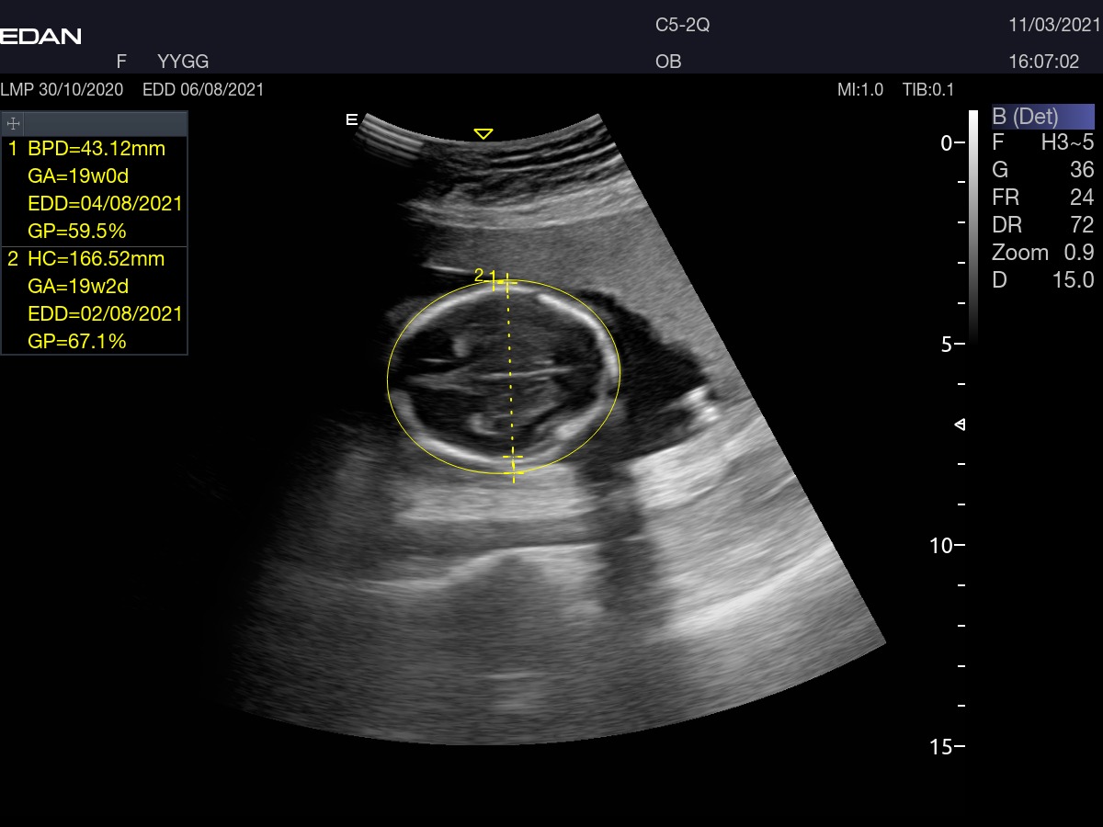The height and width of the screenshot is (827, 1103).
Task: Select the BPD=43.12mm measurement result
Action: pyautogui.click(x=96, y=149)
